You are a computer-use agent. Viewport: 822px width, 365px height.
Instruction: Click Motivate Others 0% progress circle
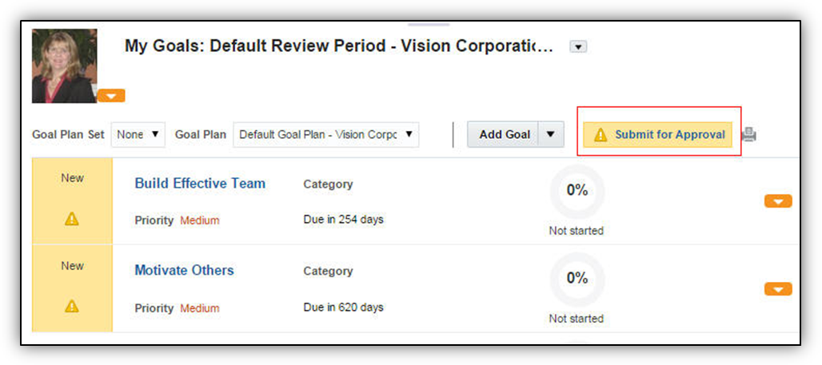point(577,279)
